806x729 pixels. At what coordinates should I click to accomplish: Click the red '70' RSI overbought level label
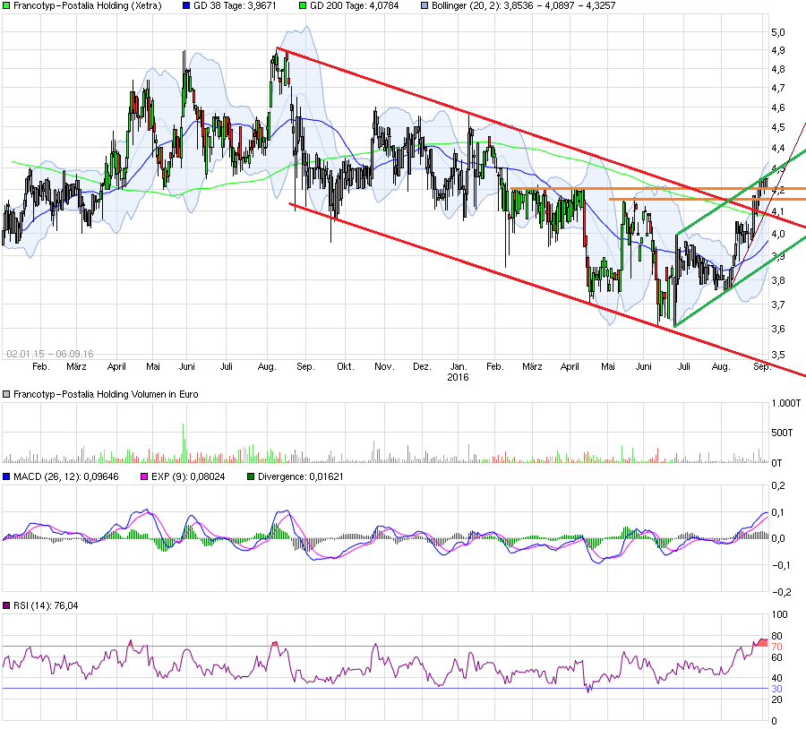776,647
